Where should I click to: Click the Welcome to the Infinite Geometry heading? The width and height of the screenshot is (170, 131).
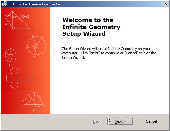(x=91, y=27)
